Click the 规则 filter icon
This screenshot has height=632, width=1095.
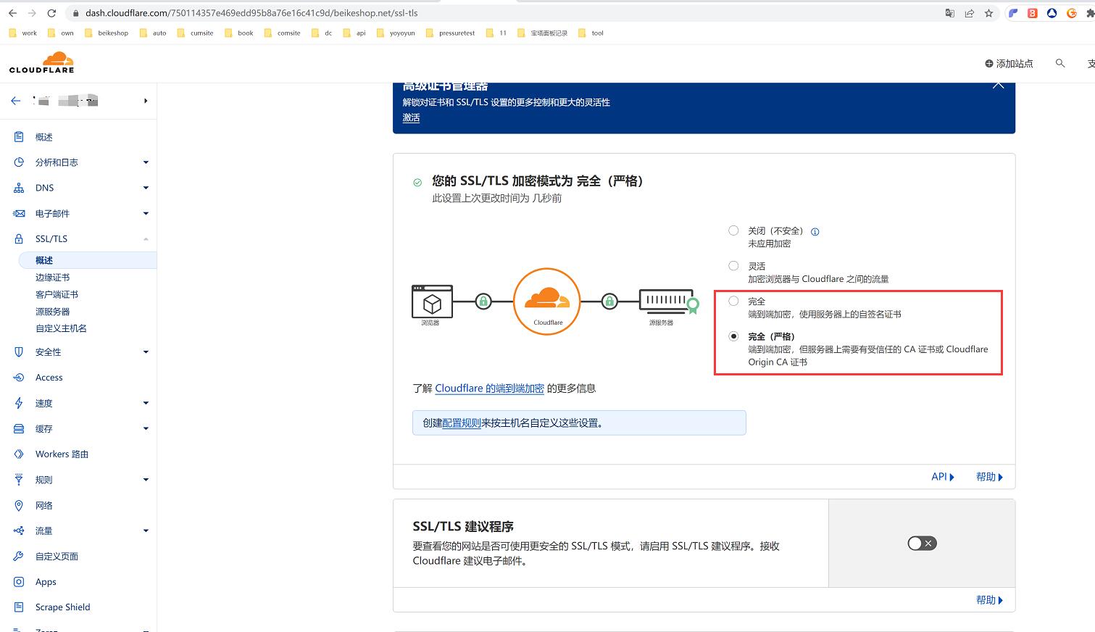pos(19,480)
